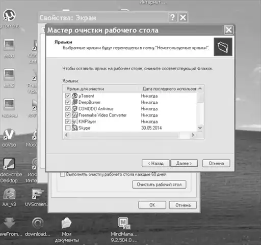Viewport: 261px width, 245px height.
Task: Click the Очистить рабочий стол button
Action: click(x=159, y=185)
